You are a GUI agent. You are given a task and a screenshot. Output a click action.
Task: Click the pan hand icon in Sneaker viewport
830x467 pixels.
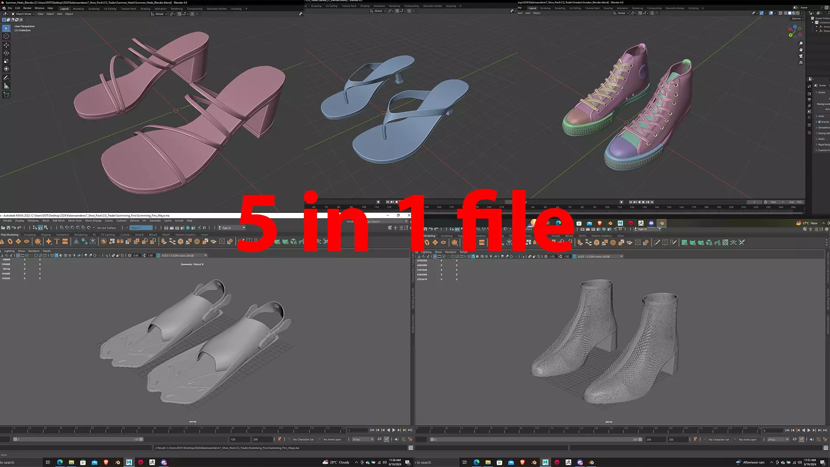pyautogui.click(x=801, y=50)
